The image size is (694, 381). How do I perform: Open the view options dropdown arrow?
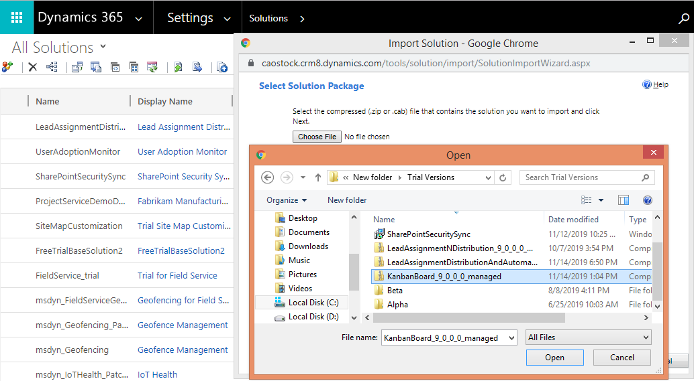pyautogui.click(x=601, y=200)
